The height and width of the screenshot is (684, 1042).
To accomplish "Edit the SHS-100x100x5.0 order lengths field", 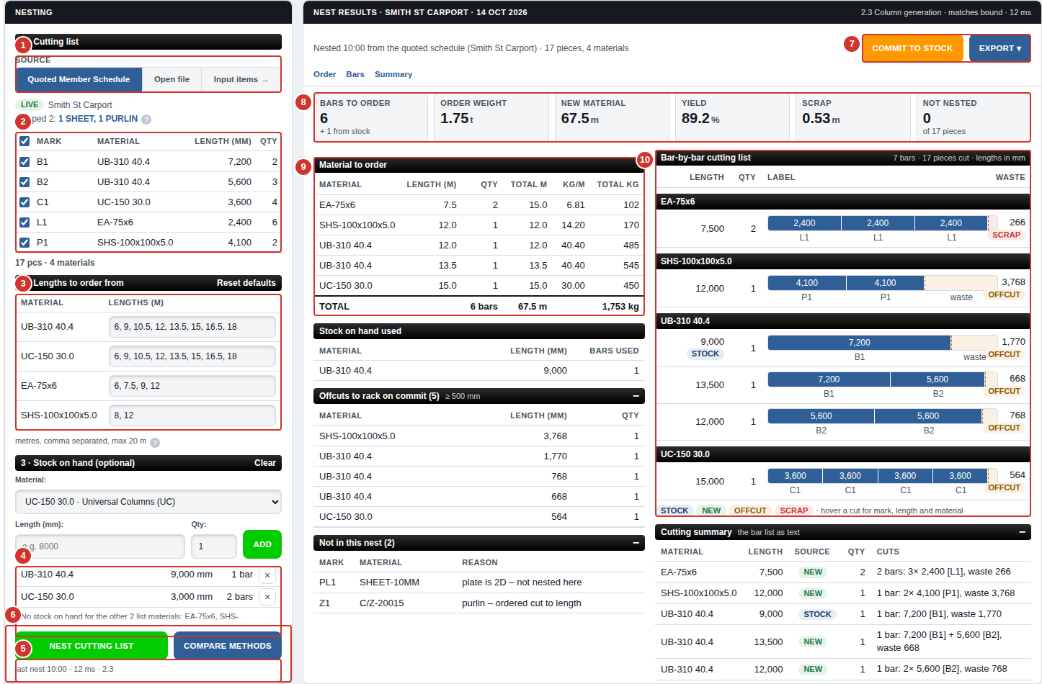I will coord(192,415).
